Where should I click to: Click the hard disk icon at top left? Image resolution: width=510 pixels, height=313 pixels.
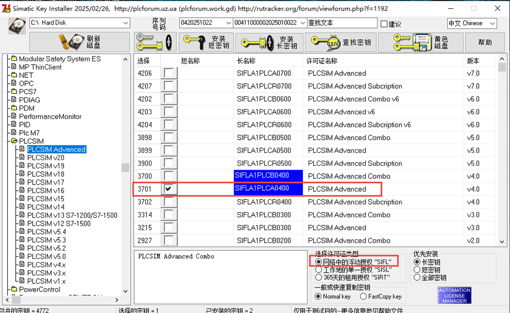pos(17,26)
